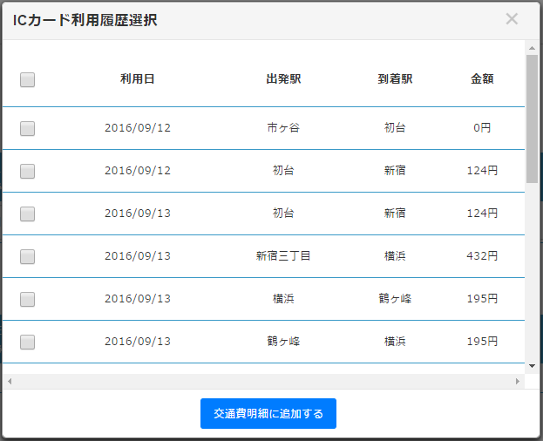This screenshot has height=441, width=543.
Task: Click the vertical scrollbar thumb
Action: 532,118
